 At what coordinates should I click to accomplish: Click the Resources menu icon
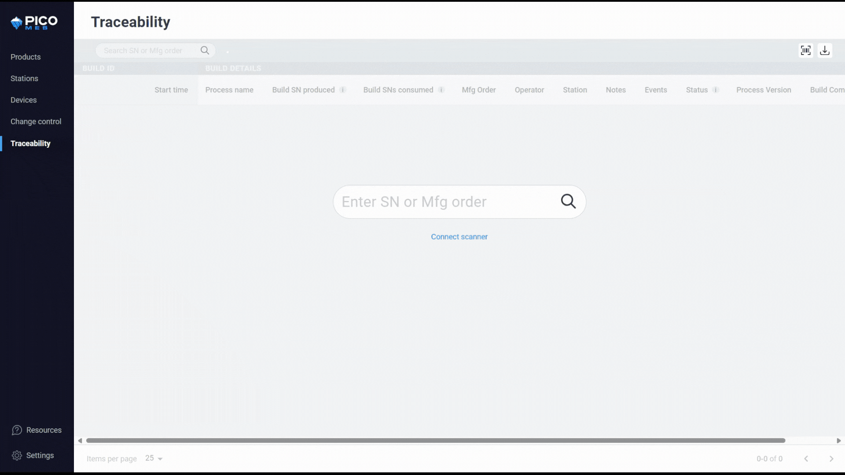pyautogui.click(x=16, y=430)
